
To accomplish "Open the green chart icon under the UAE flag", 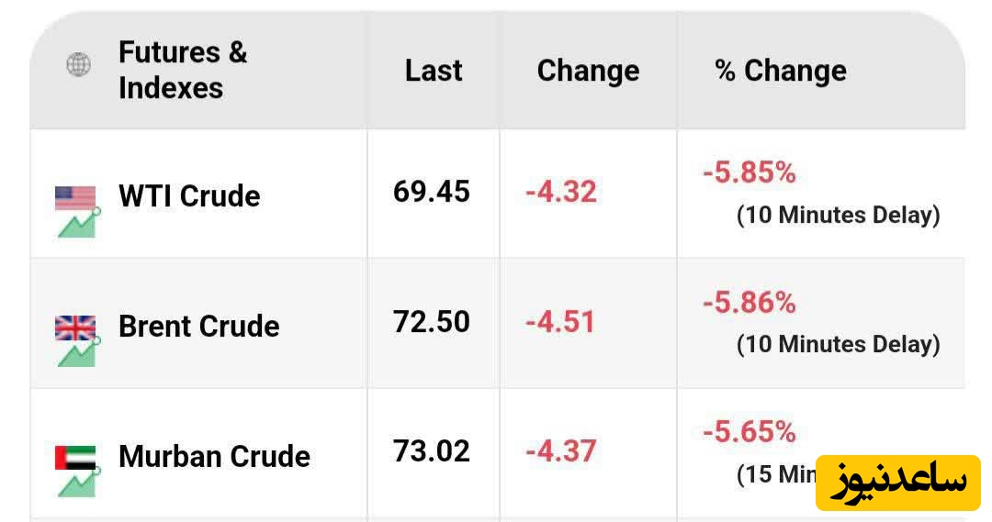I will click(77, 483).
